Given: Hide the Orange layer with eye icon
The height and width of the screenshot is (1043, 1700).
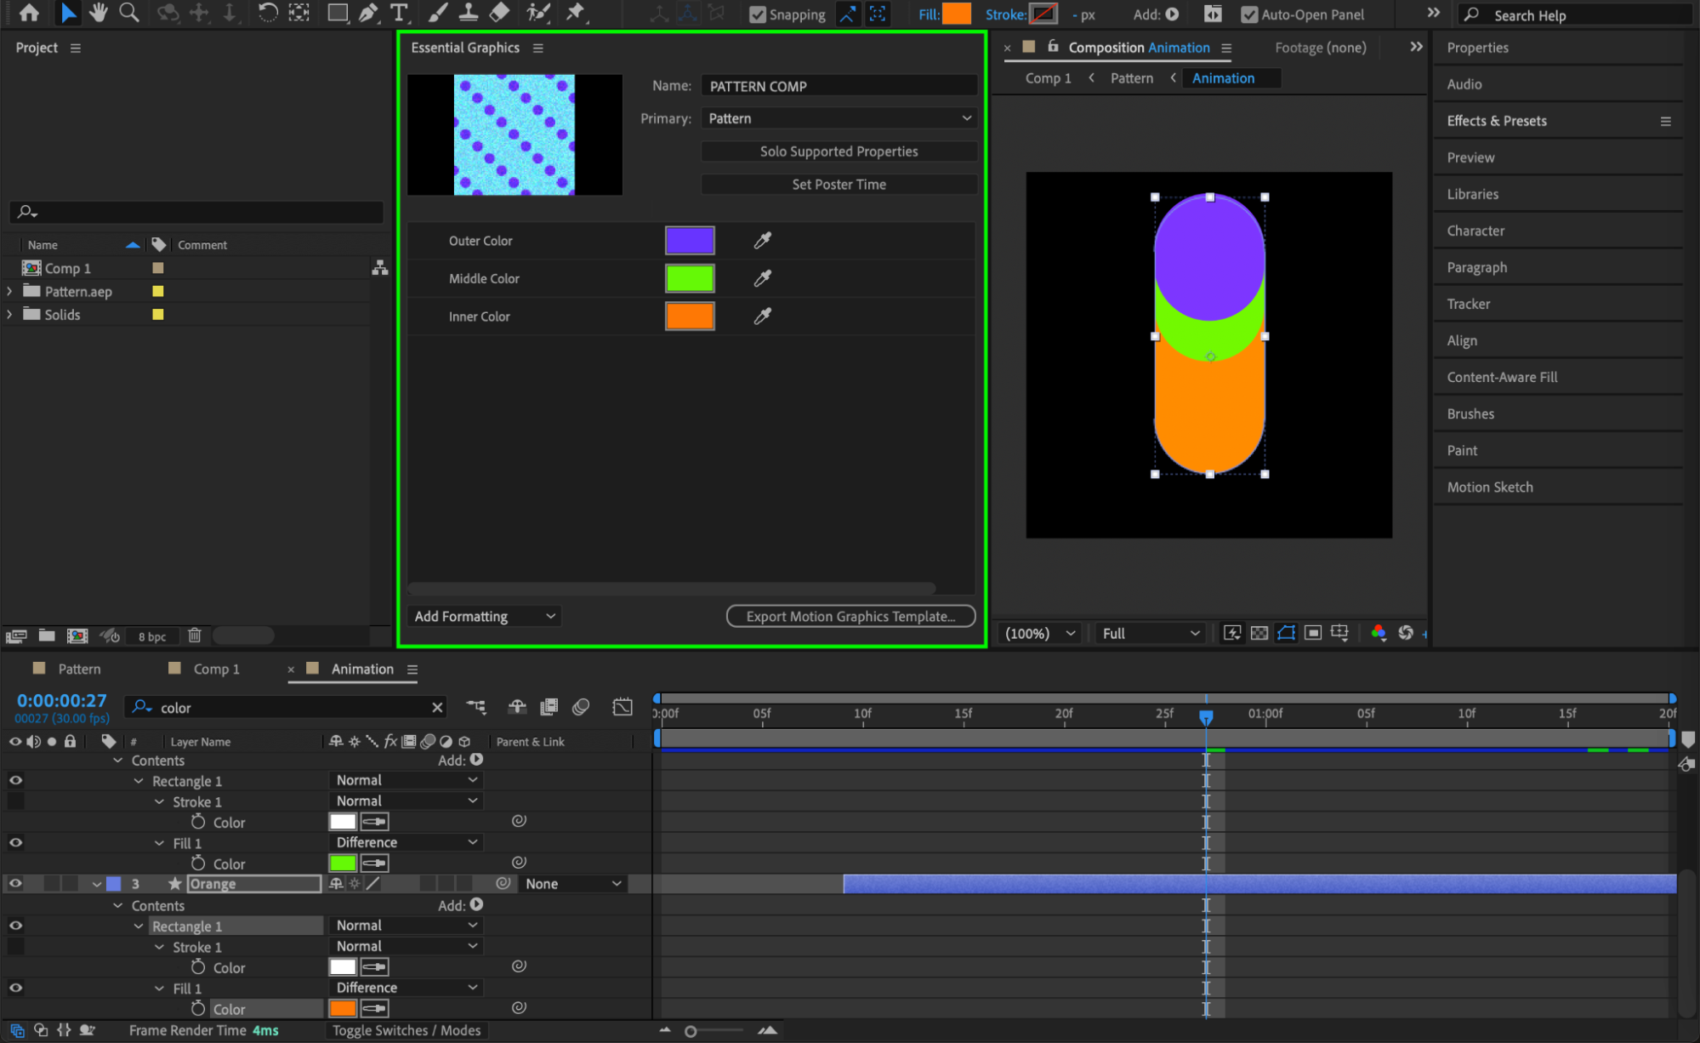Looking at the screenshot, I should (15, 884).
